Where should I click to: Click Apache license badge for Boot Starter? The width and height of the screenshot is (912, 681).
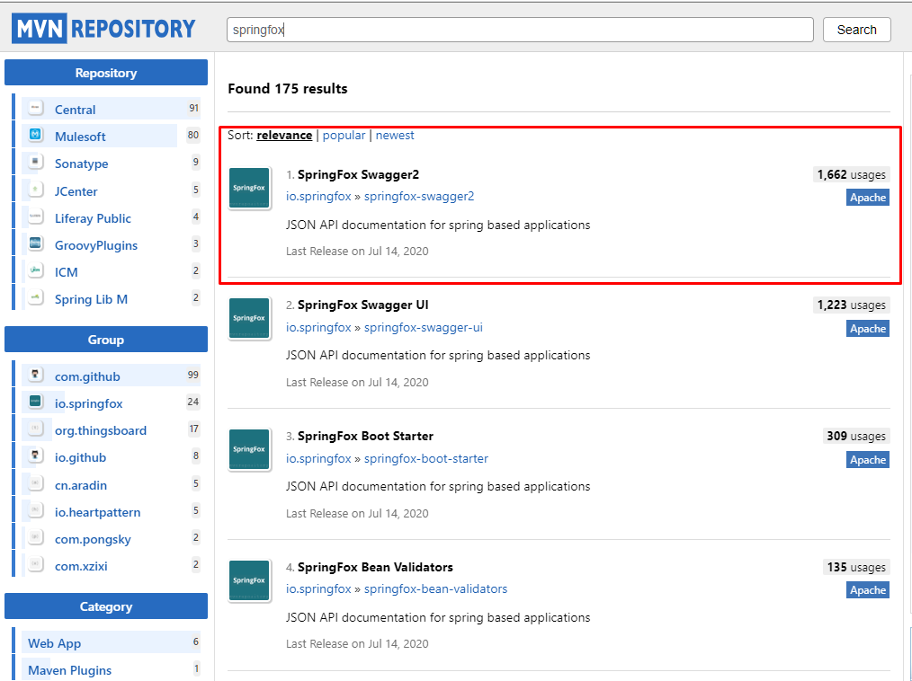coord(868,460)
